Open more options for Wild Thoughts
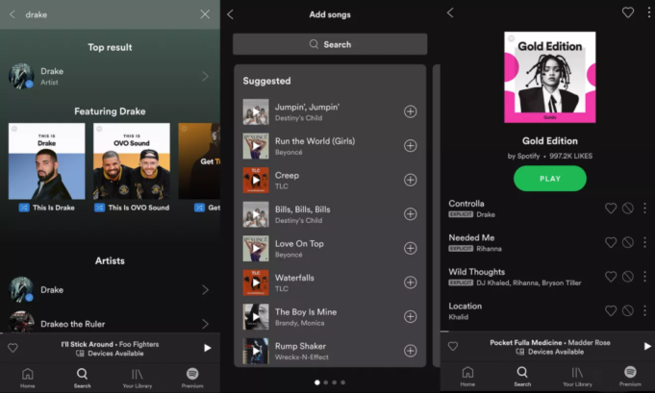Screen dimensions: 655x393 [x=645, y=277]
